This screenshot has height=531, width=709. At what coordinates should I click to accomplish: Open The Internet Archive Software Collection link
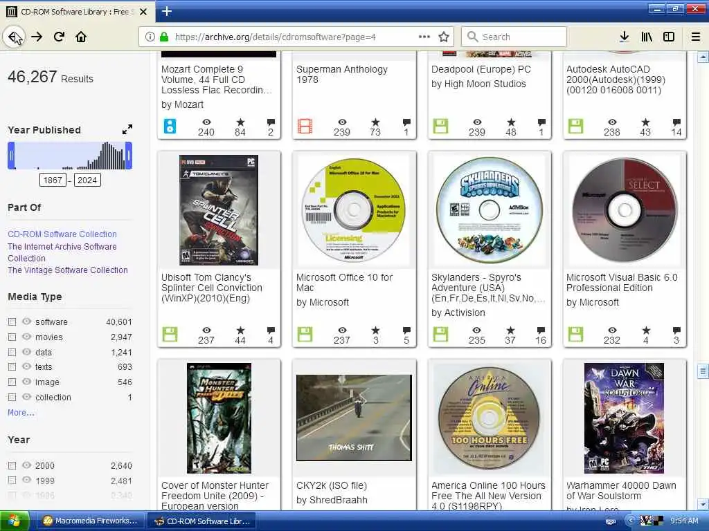pos(62,252)
